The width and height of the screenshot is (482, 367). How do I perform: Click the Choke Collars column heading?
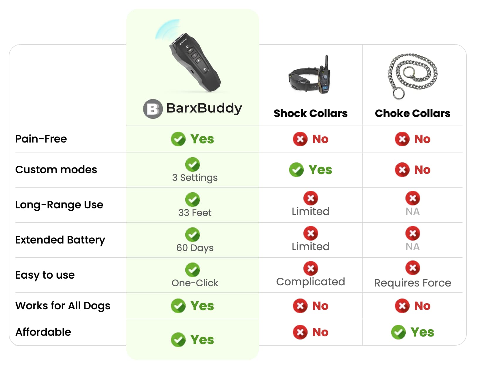[x=413, y=114]
